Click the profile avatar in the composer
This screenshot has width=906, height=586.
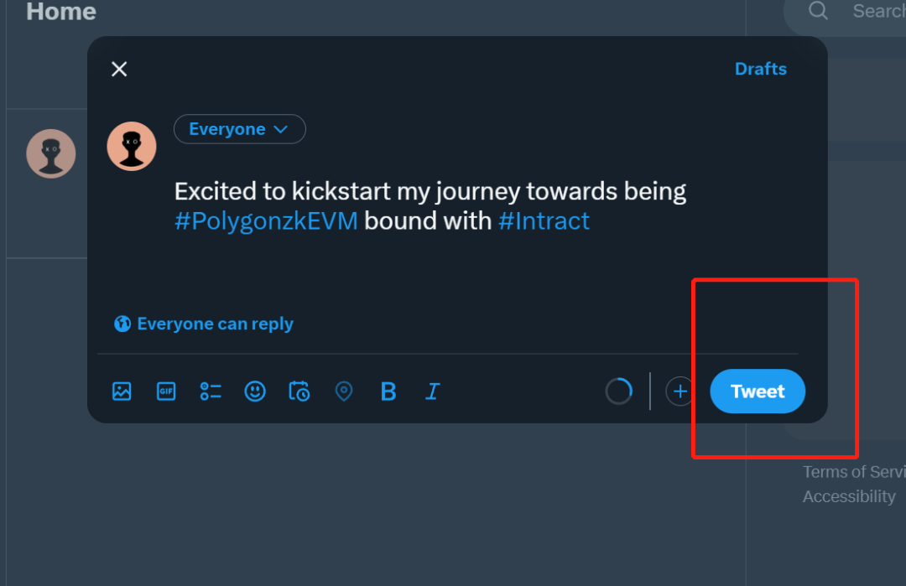click(x=132, y=146)
